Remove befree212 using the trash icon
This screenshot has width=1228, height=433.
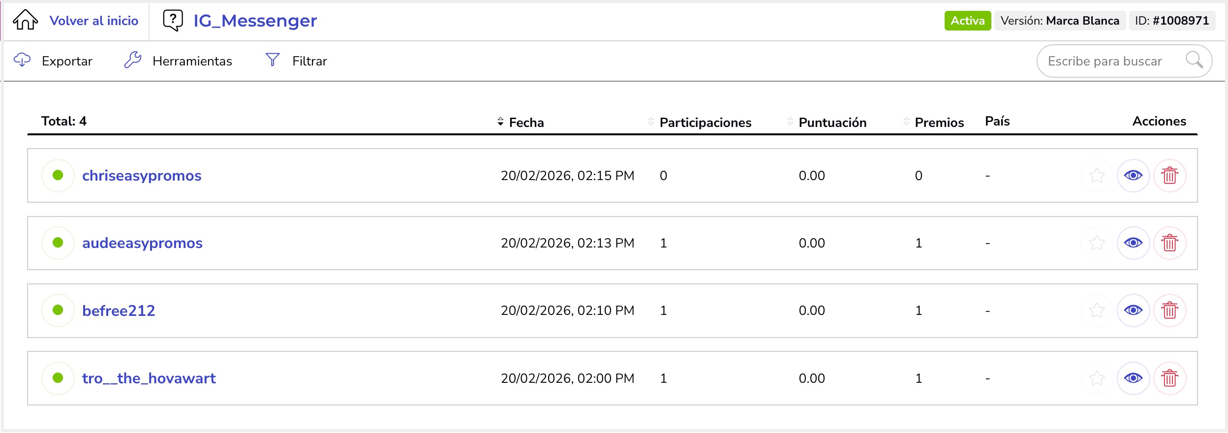(x=1169, y=310)
